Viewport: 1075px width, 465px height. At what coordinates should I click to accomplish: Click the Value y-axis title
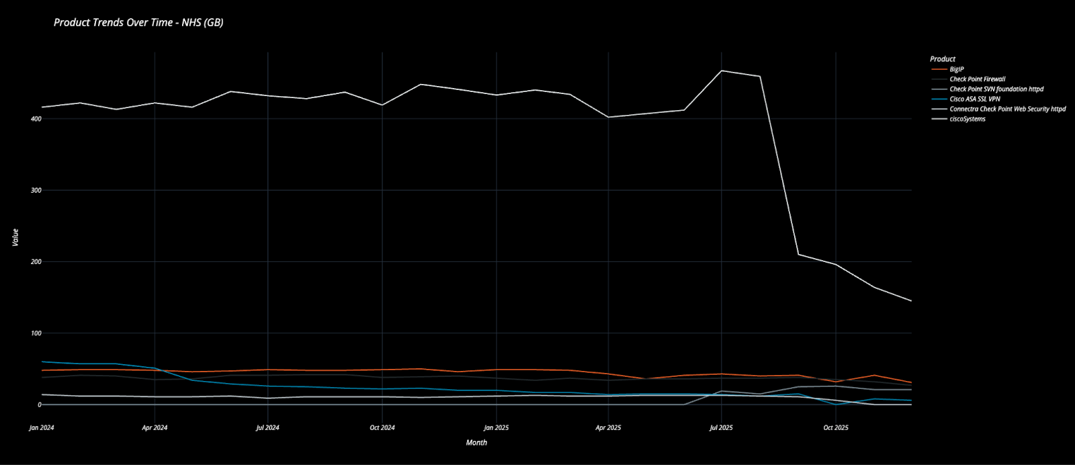tap(15, 237)
